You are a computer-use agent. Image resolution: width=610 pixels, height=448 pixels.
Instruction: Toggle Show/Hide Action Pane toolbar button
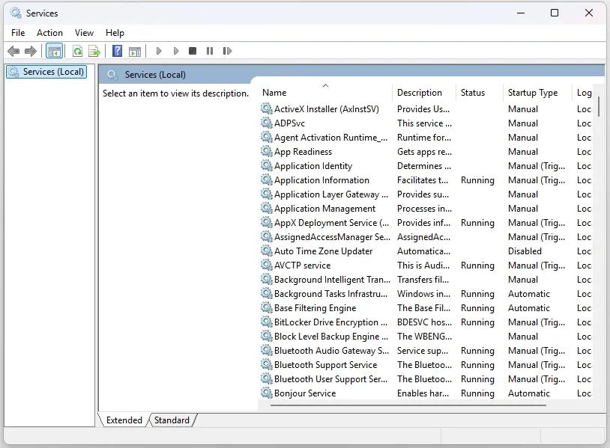pyautogui.click(x=135, y=51)
